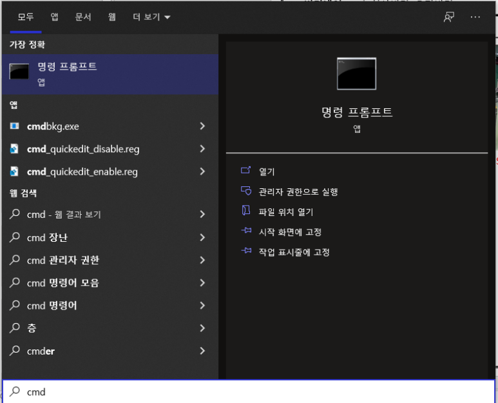Click the 파일 위치 열기 folder icon

[246, 210]
